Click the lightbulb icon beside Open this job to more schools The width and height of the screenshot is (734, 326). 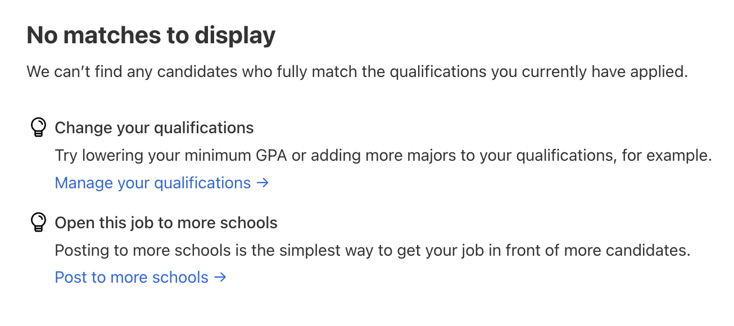pyautogui.click(x=38, y=221)
